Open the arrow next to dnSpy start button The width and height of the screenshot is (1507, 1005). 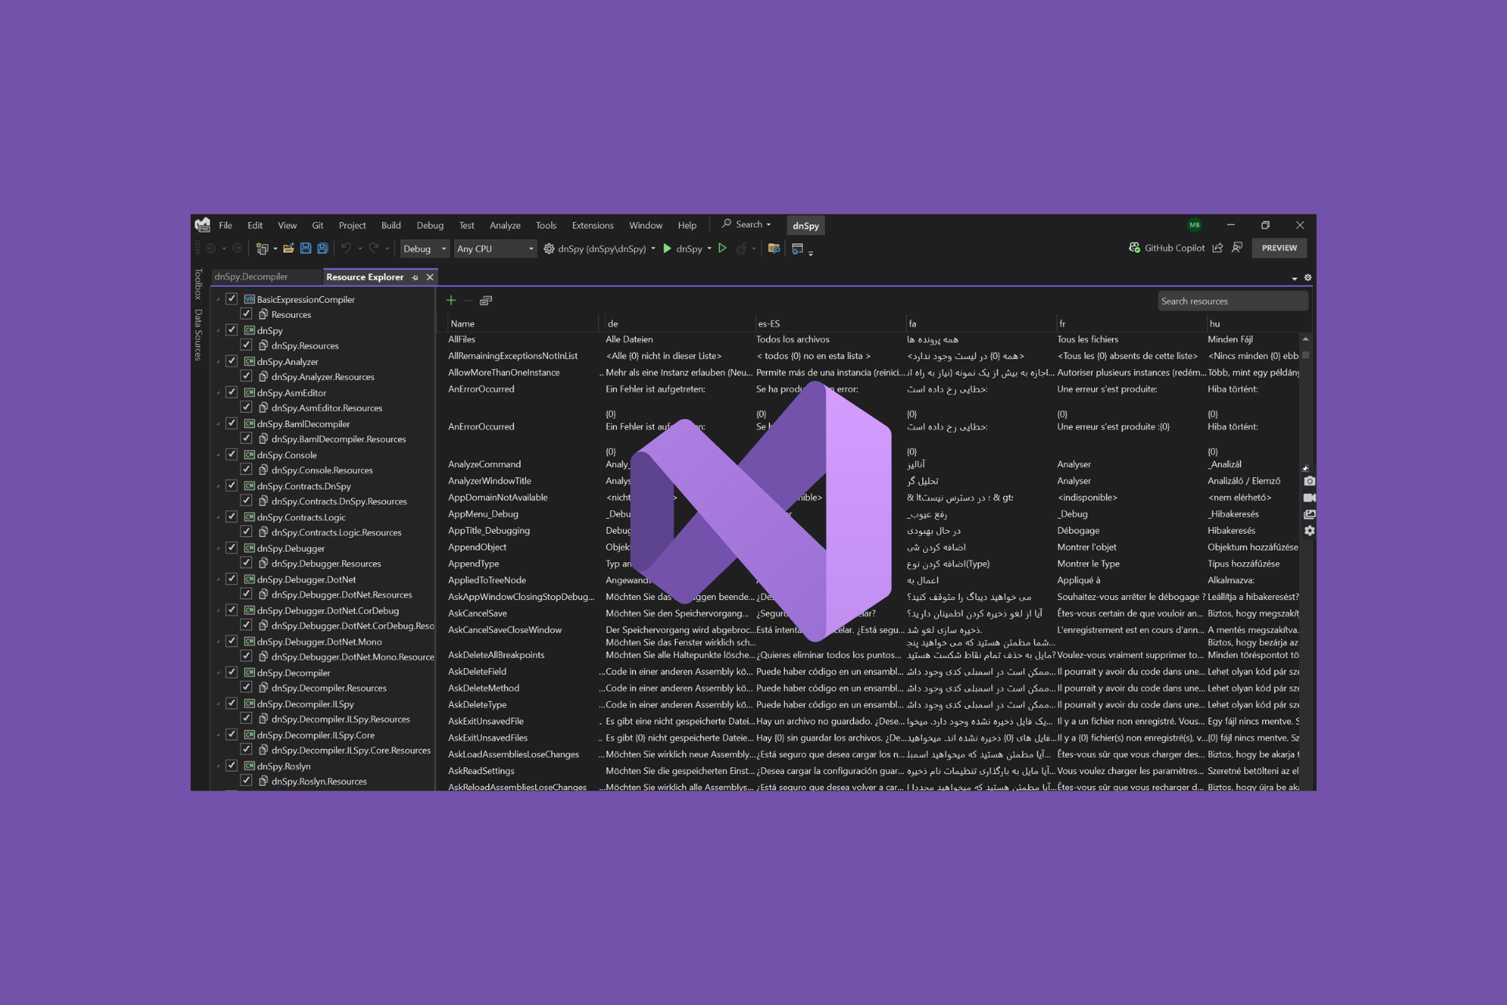pos(710,249)
